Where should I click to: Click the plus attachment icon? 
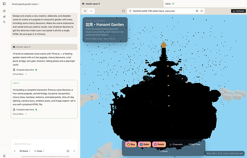[x=15, y=151]
